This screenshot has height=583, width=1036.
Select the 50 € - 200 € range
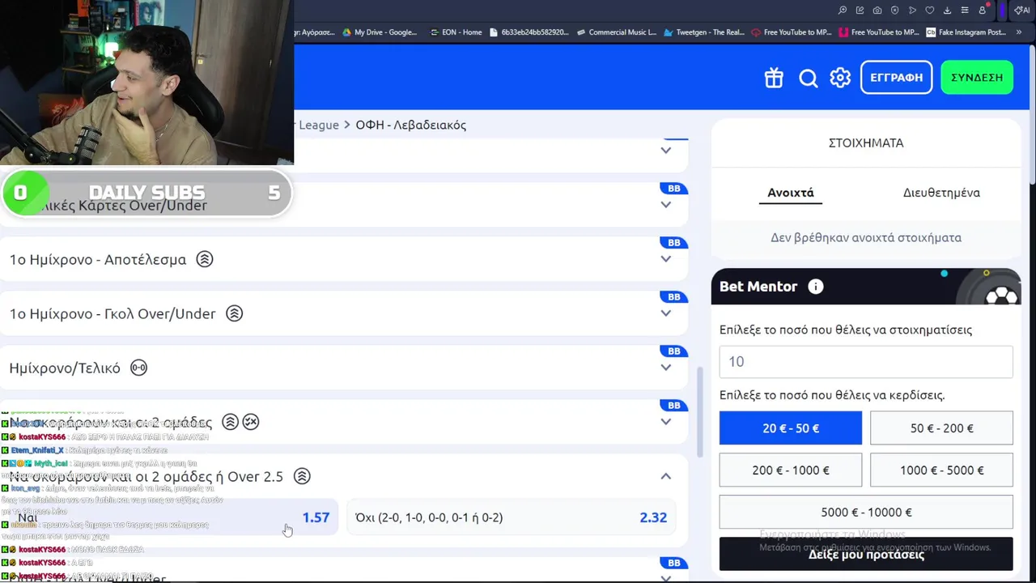click(941, 428)
